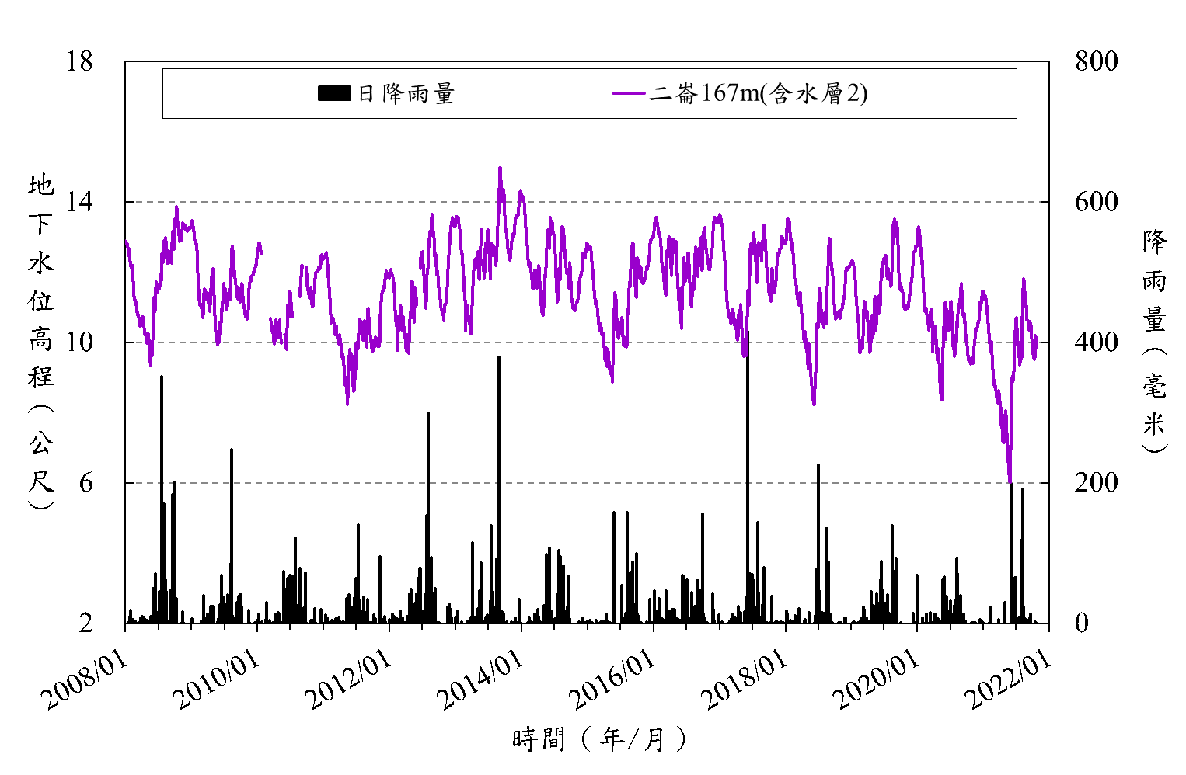This screenshot has height=775, width=1186.
Task: Click the last peak at the line's right end
Action: [x=1024, y=280]
